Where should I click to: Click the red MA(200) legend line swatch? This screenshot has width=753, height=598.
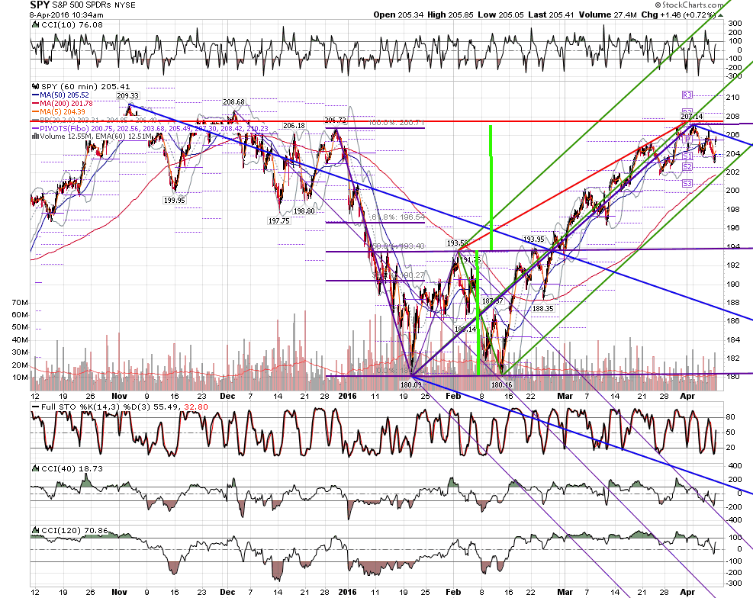[x=36, y=104]
